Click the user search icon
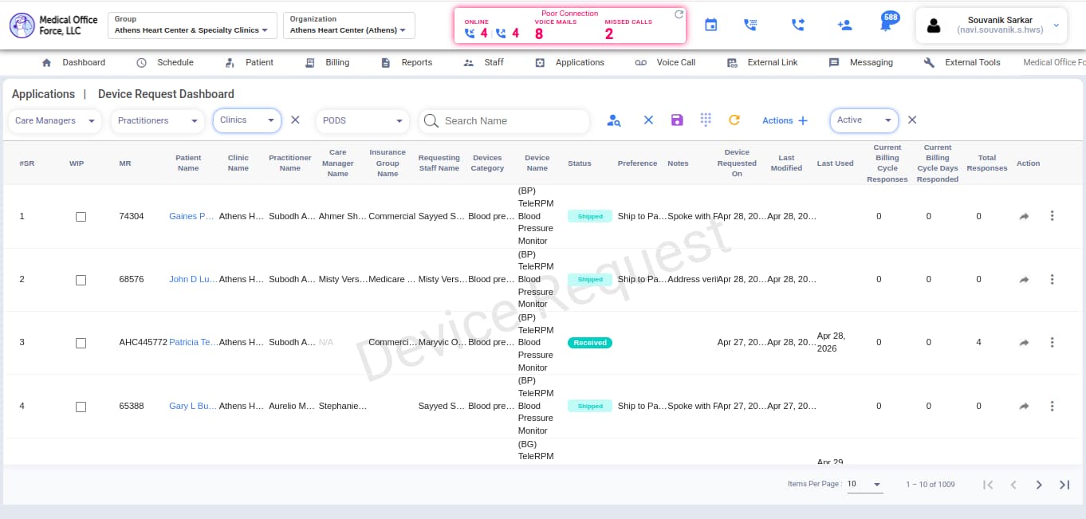The image size is (1086, 519). [613, 120]
